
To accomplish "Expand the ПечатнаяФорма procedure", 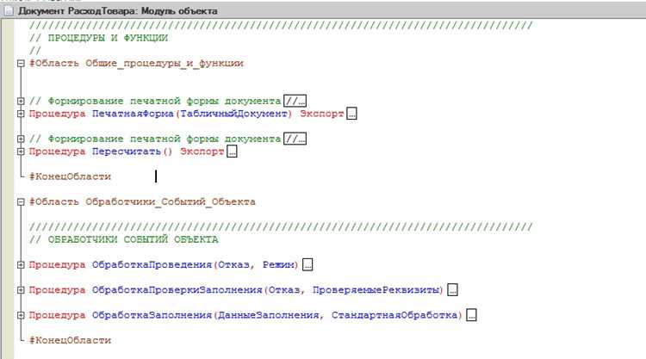I will click(21, 114).
